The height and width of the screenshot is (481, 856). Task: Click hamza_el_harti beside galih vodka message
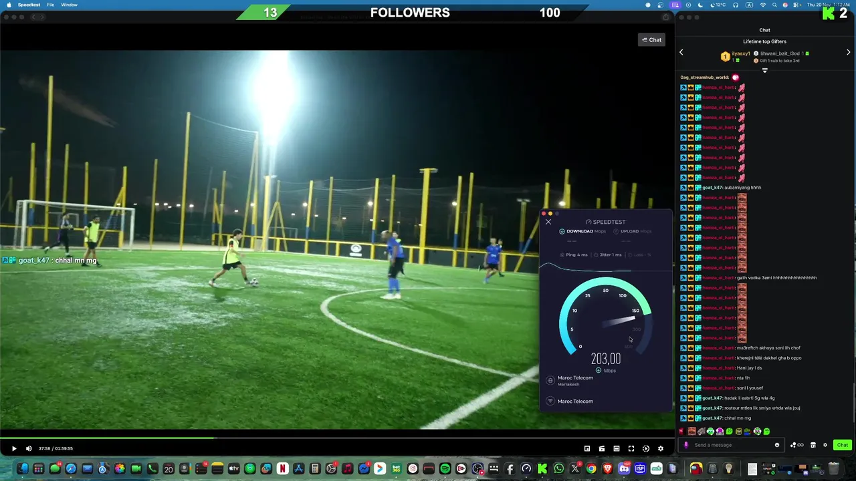pos(718,278)
